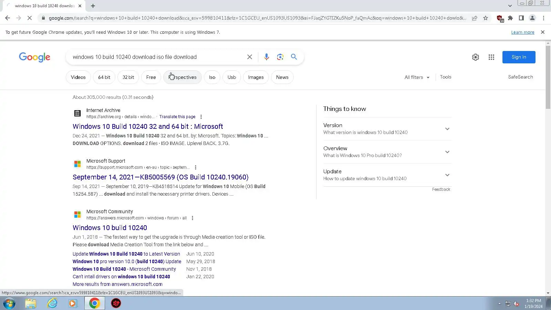Open Windows 10 pro version 10.0 (build 10240) Update
551x310 pixels.
tap(127, 261)
